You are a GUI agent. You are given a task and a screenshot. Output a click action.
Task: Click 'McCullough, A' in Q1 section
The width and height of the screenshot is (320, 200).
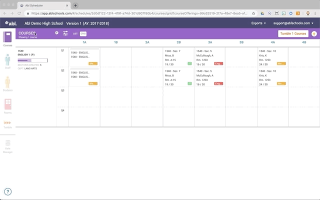[205, 55]
